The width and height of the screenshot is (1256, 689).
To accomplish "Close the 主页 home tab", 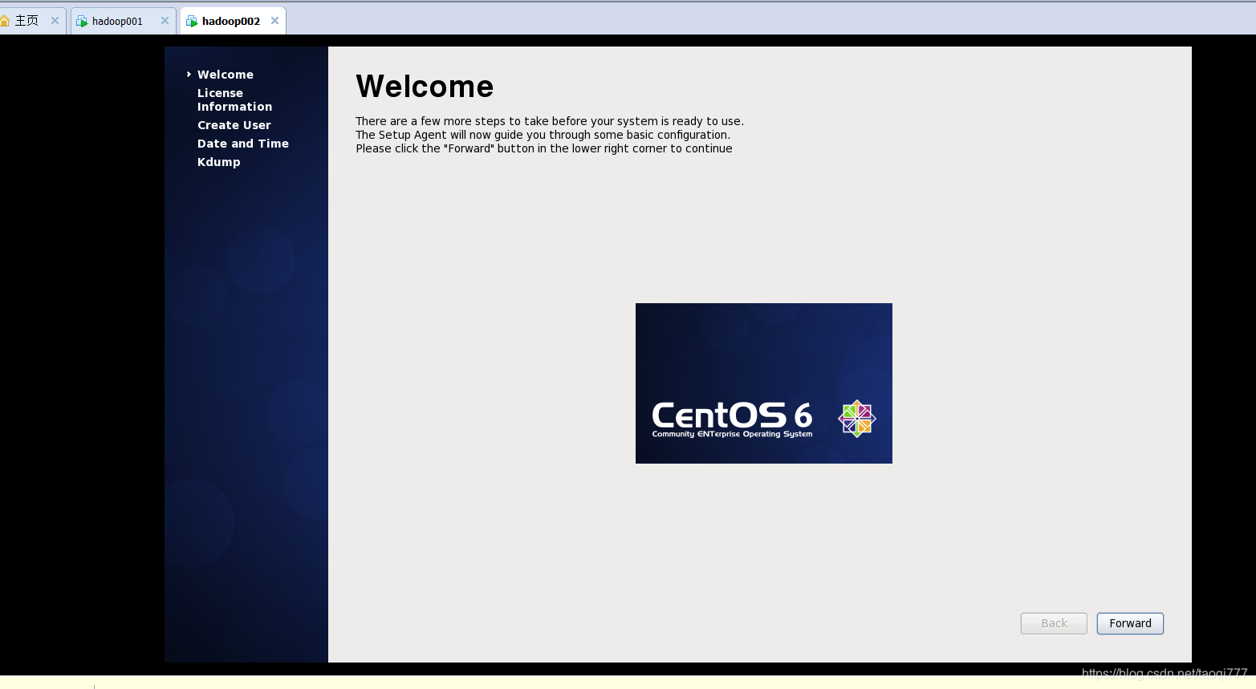I will [x=55, y=21].
